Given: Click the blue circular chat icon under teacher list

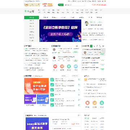Looking at the screenshot, I should pos(76,66).
